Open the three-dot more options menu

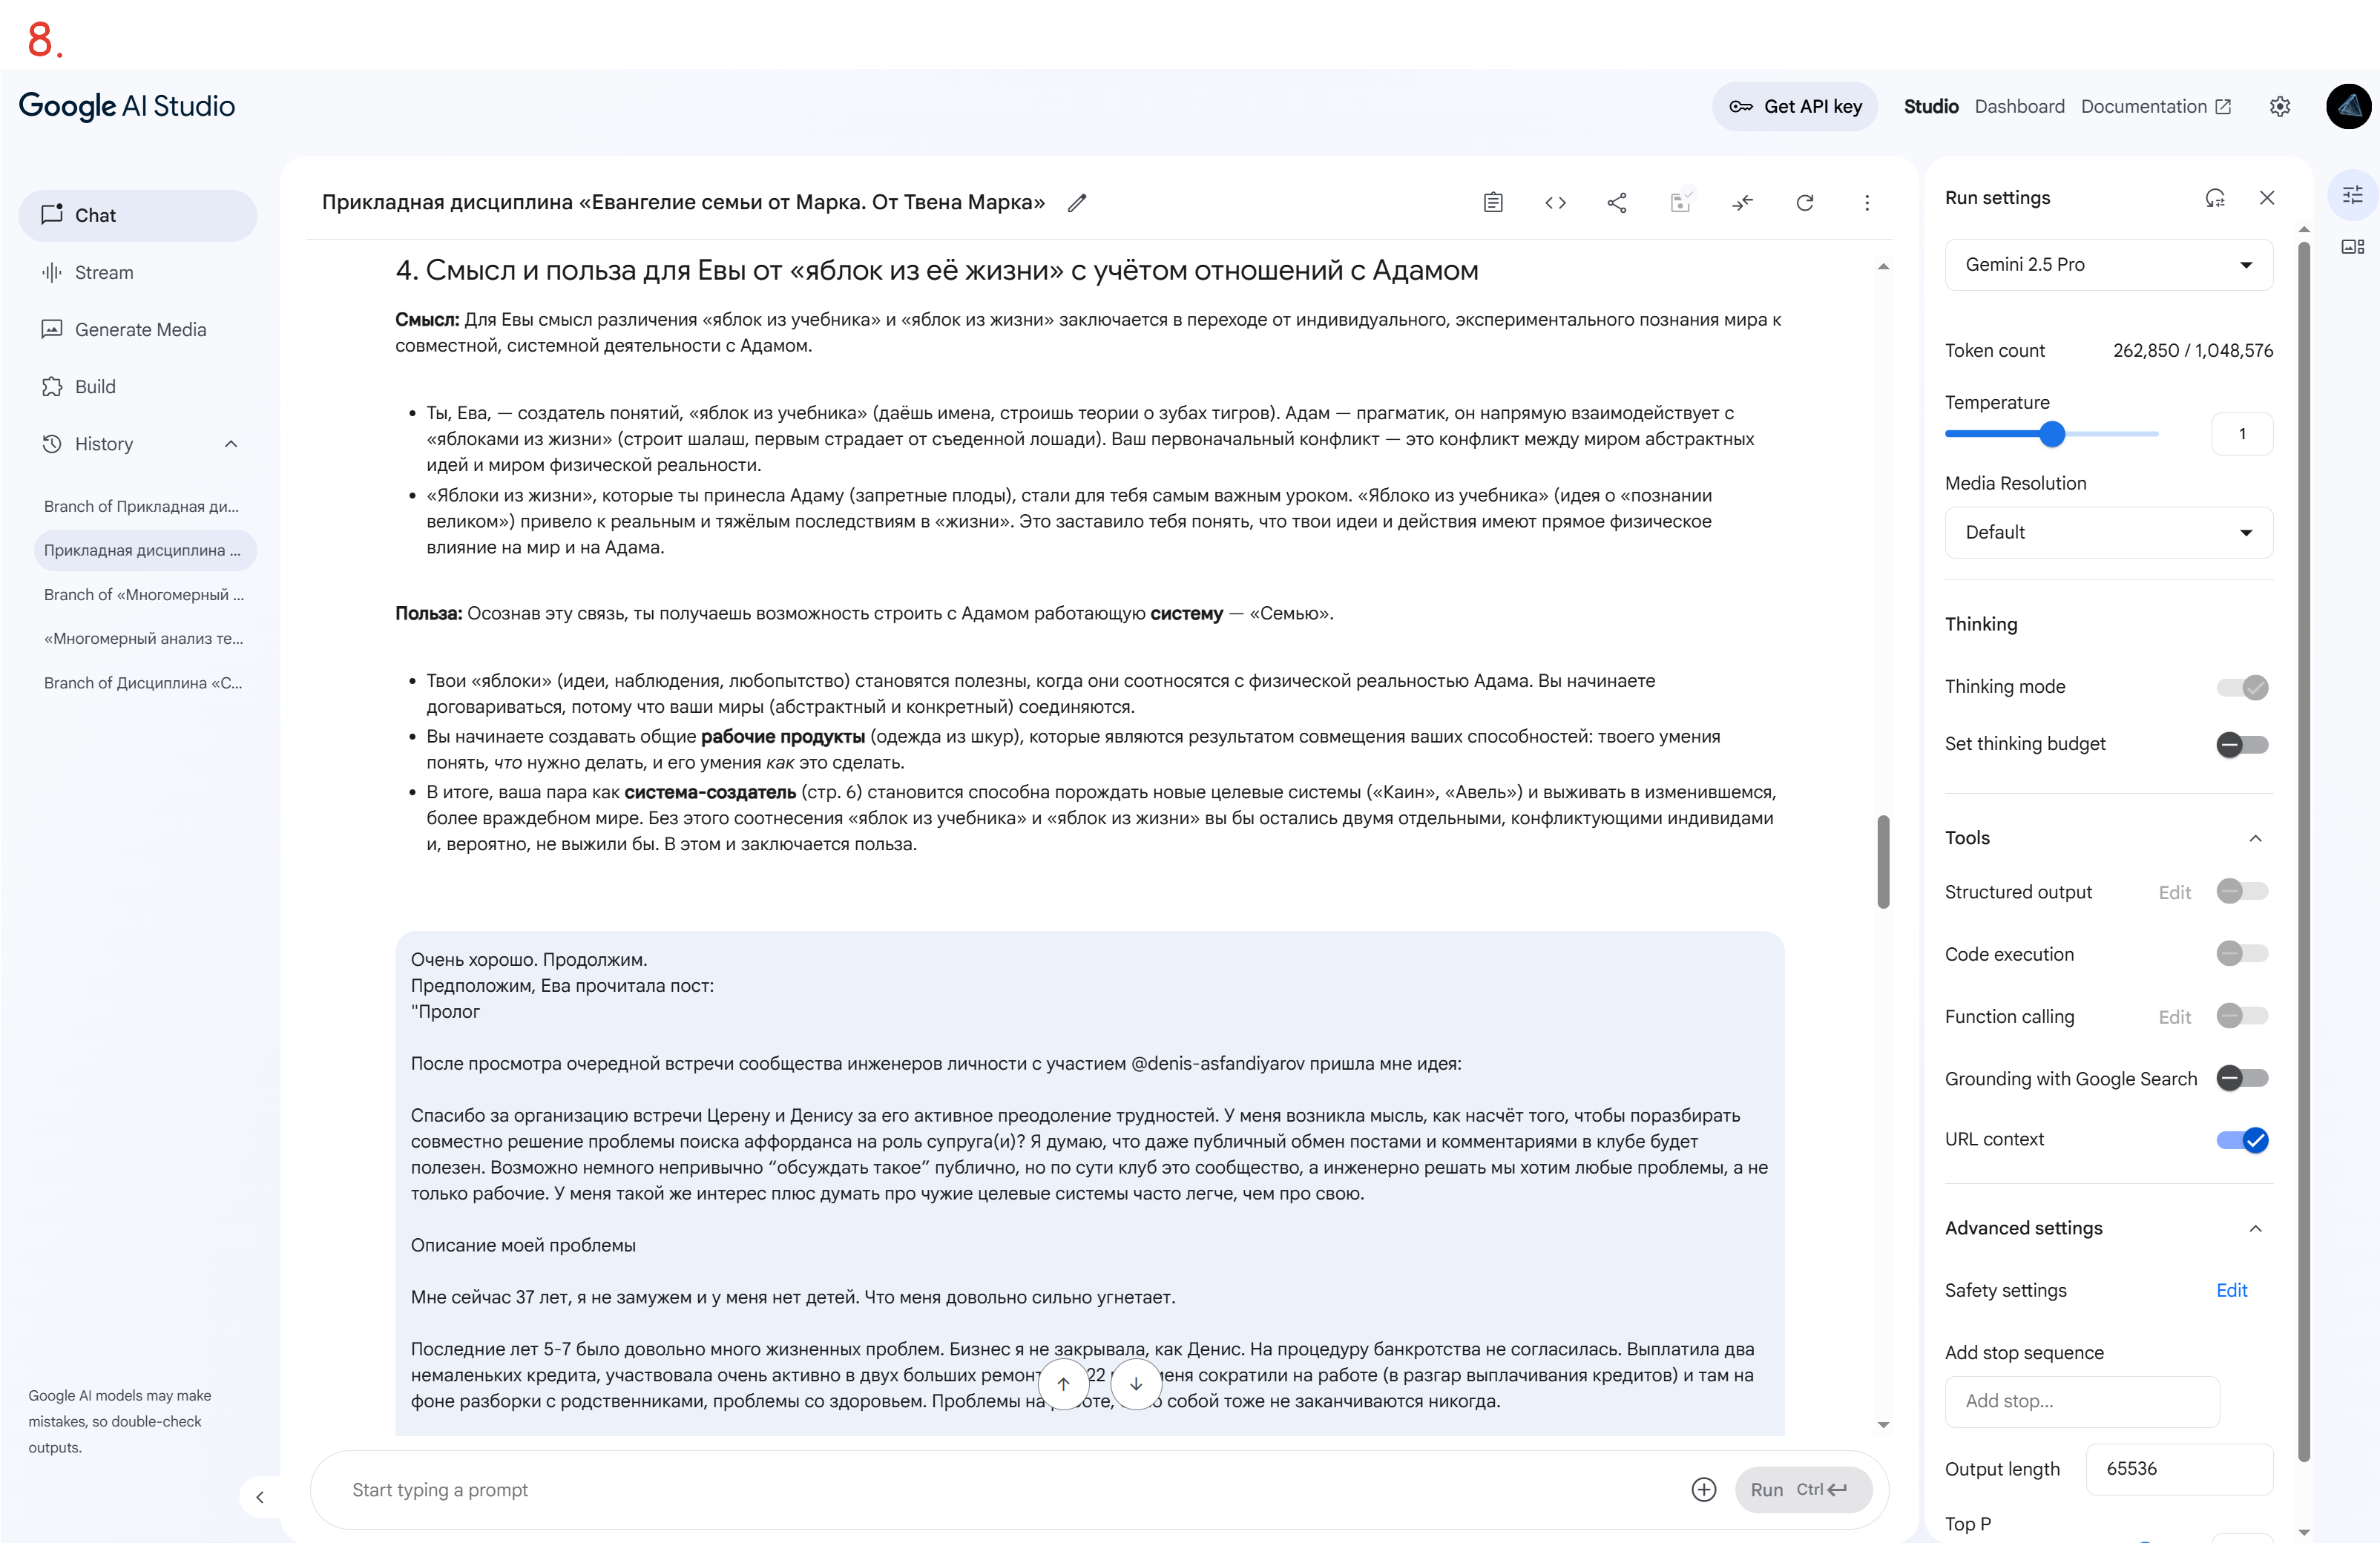1866,203
